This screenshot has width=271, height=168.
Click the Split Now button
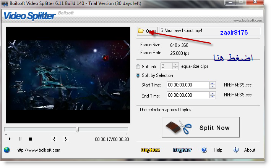tap(201, 127)
